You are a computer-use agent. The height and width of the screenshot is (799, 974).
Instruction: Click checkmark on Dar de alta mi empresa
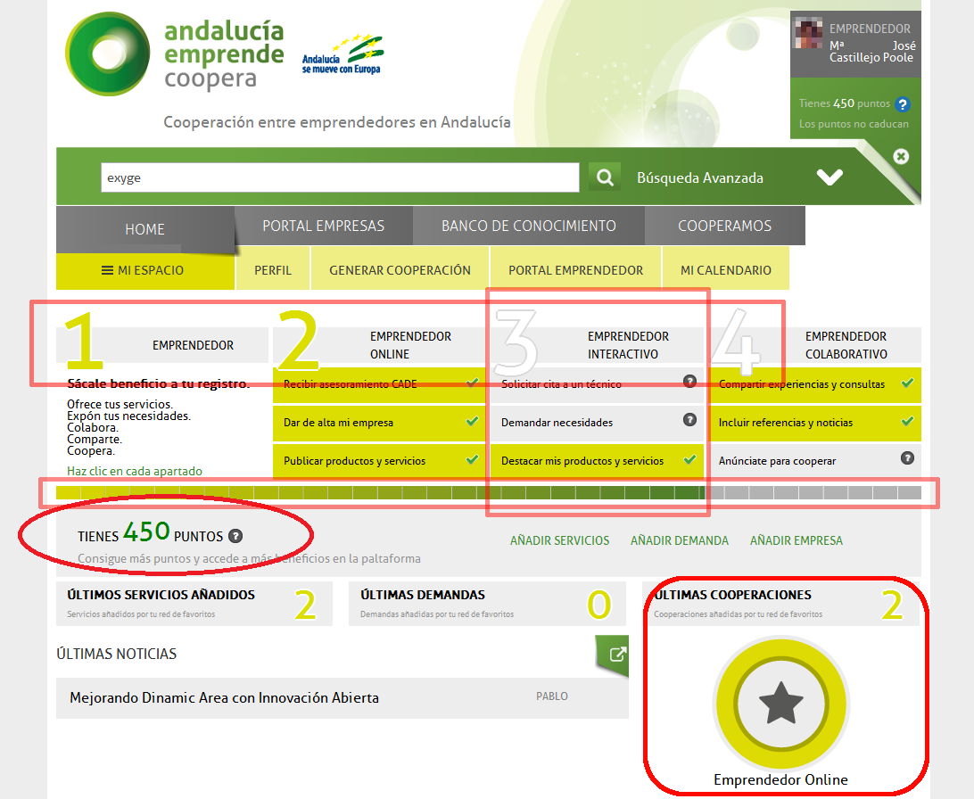pyautogui.click(x=472, y=421)
